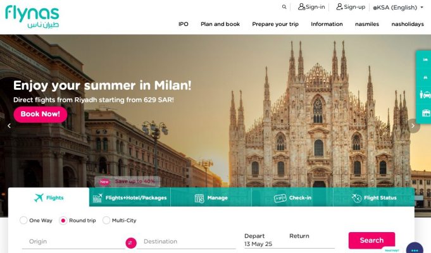Image resolution: width=431 pixels, height=253 pixels.
Task: Switch to the Check-in tab
Action: point(292,197)
